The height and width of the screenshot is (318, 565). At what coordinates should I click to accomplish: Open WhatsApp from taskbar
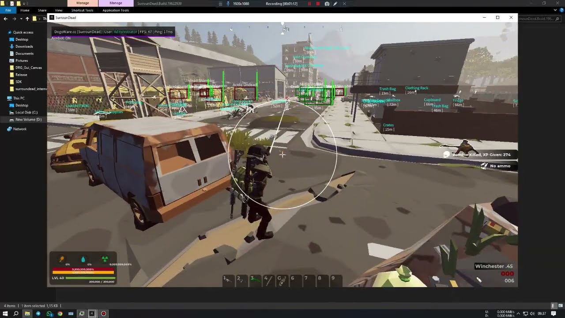pos(49,314)
